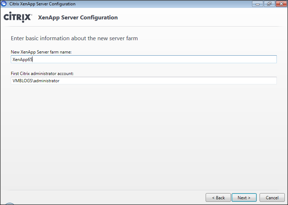Minimize the XenApp Server Configuration window

(257, 4)
